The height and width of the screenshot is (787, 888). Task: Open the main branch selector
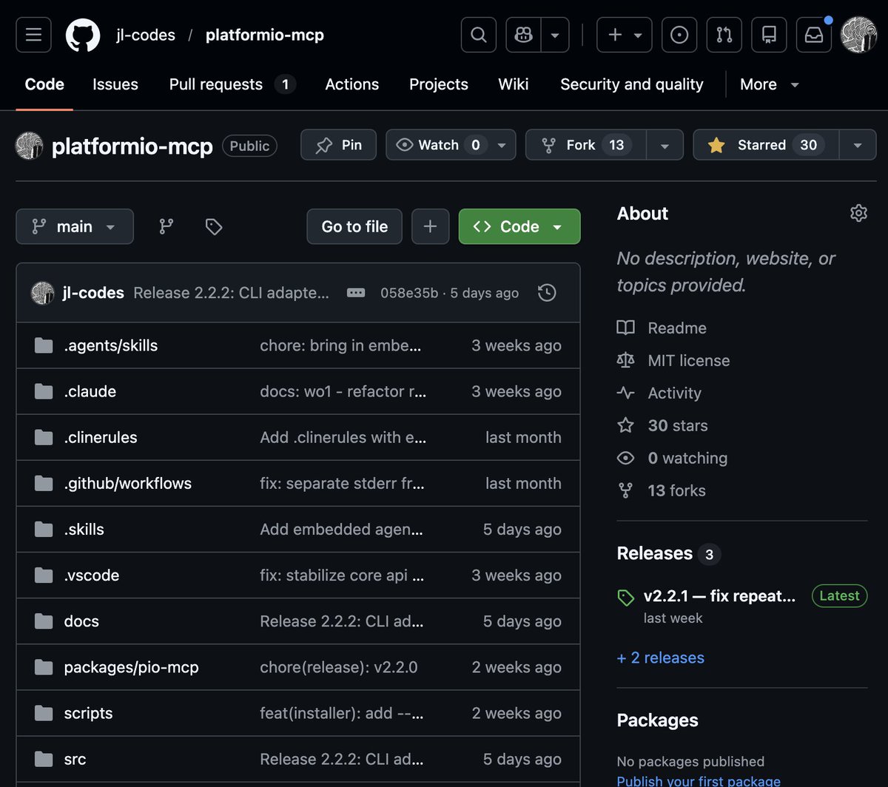tap(75, 226)
